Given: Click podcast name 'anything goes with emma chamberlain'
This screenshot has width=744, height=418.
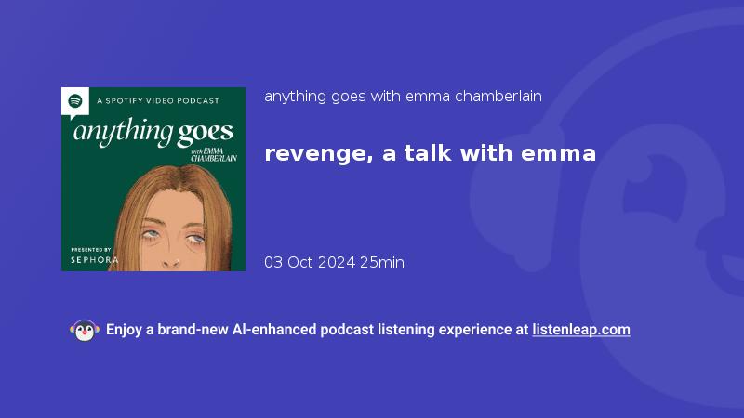Looking at the screenshot, I should coord(403,97).
